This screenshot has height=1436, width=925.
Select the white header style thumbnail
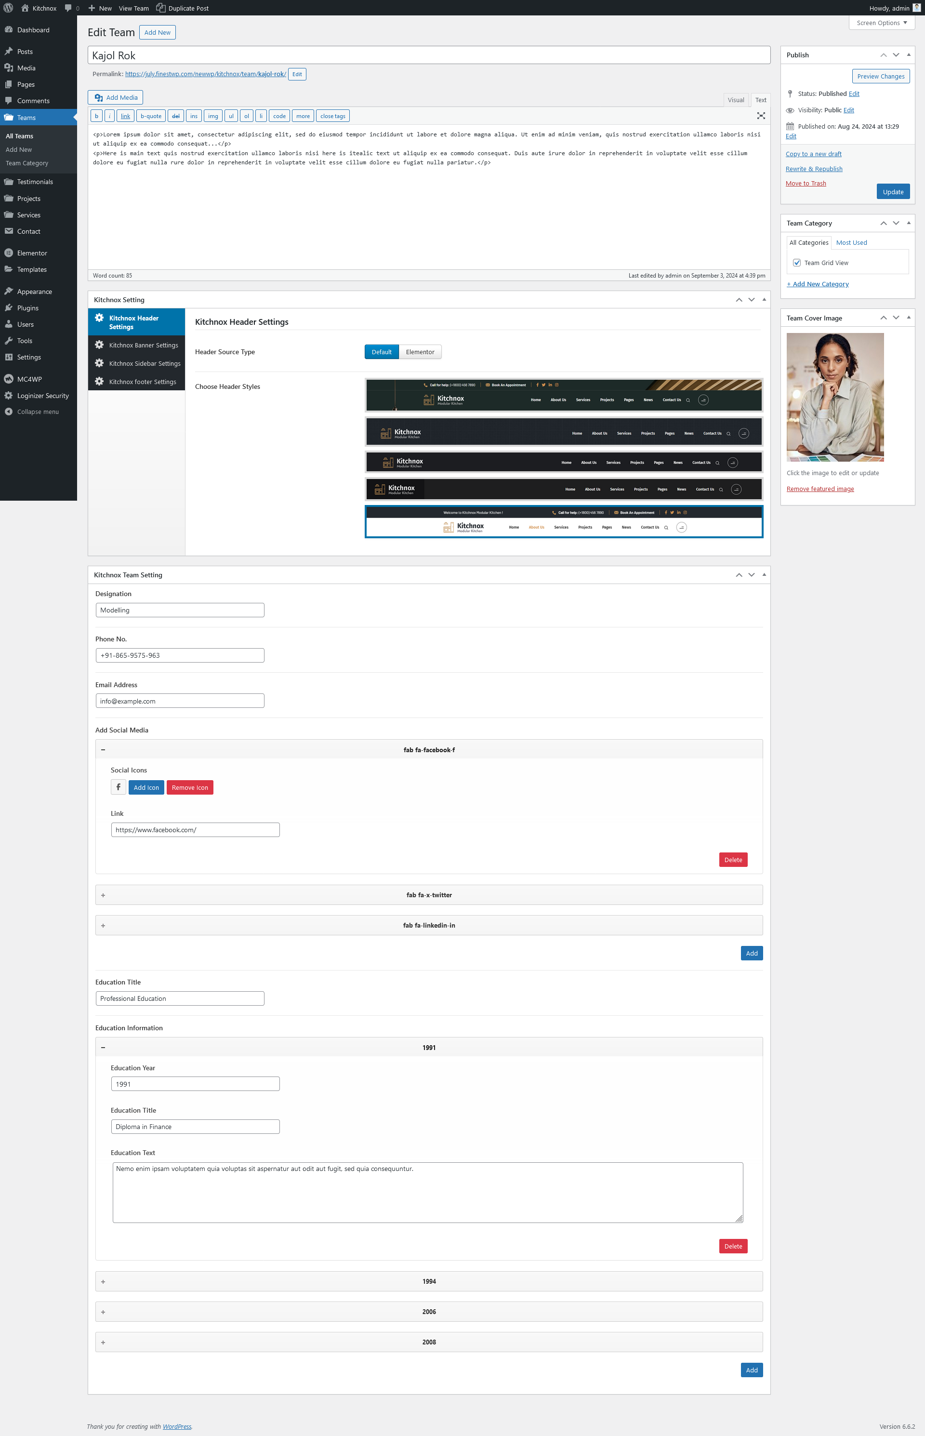[x=563, y=521]
